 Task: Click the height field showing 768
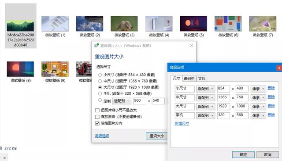click(x=242, y=97)
